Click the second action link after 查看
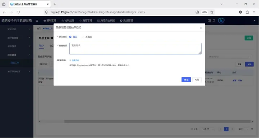The image size is (259, 138). pyautogui.click(x=240, y=81)
